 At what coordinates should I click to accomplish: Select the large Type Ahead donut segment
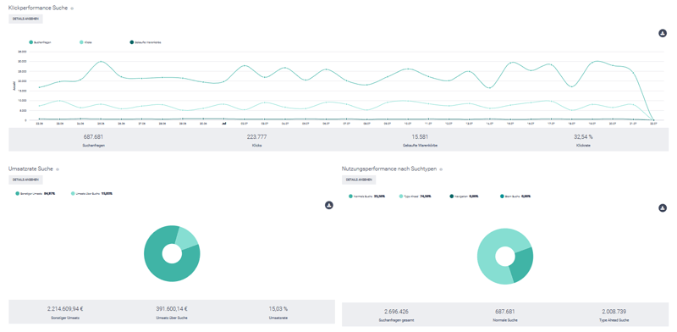(x=490, y=255)
